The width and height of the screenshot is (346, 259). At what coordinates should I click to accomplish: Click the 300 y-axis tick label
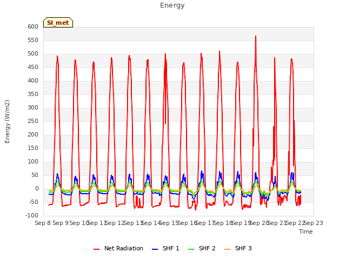coord(33,108)
